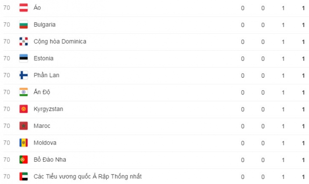This screenshot has height=184, width=309.
Task: Click Các Tiểu vương quốc Ả Rập Thống nhất
Action: point(87,176)
